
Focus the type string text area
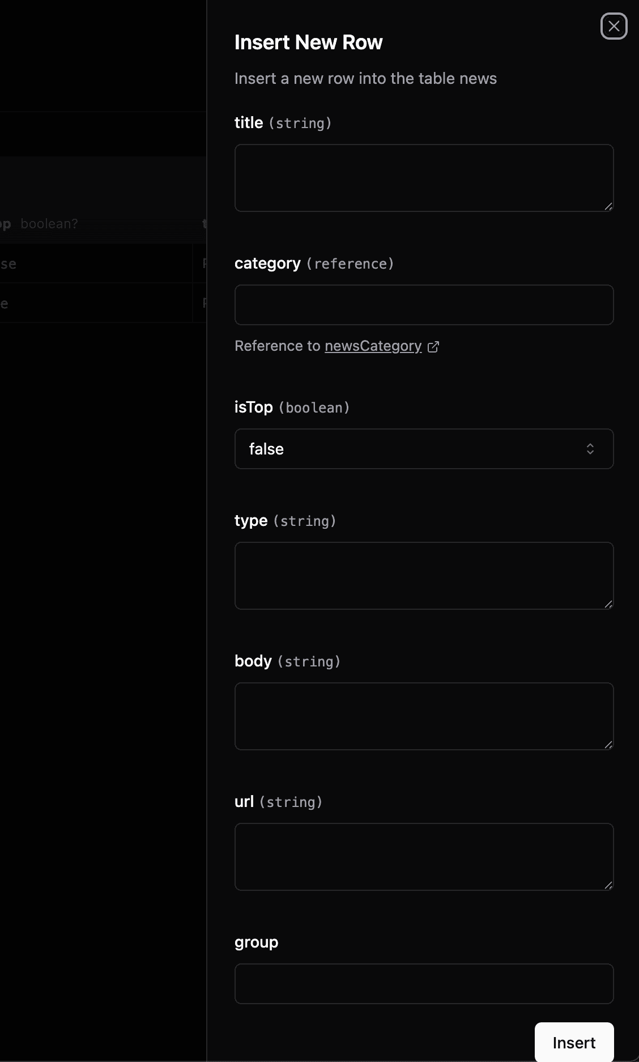tap(424, 576)
